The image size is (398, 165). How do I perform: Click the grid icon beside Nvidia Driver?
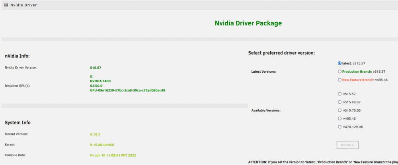[6, 5]
